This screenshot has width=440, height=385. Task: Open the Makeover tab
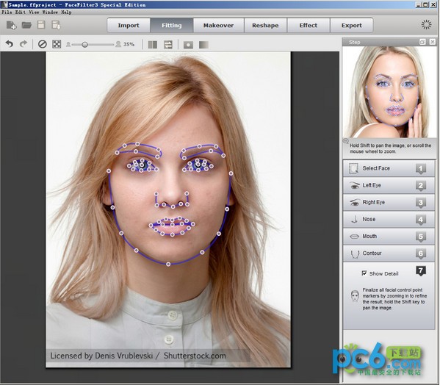point(219,25)
